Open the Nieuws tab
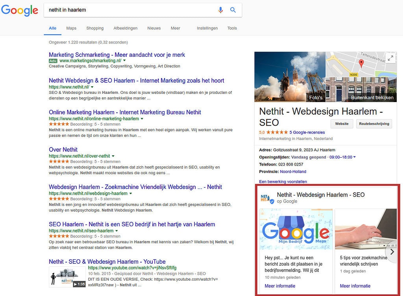 point(154,28)
